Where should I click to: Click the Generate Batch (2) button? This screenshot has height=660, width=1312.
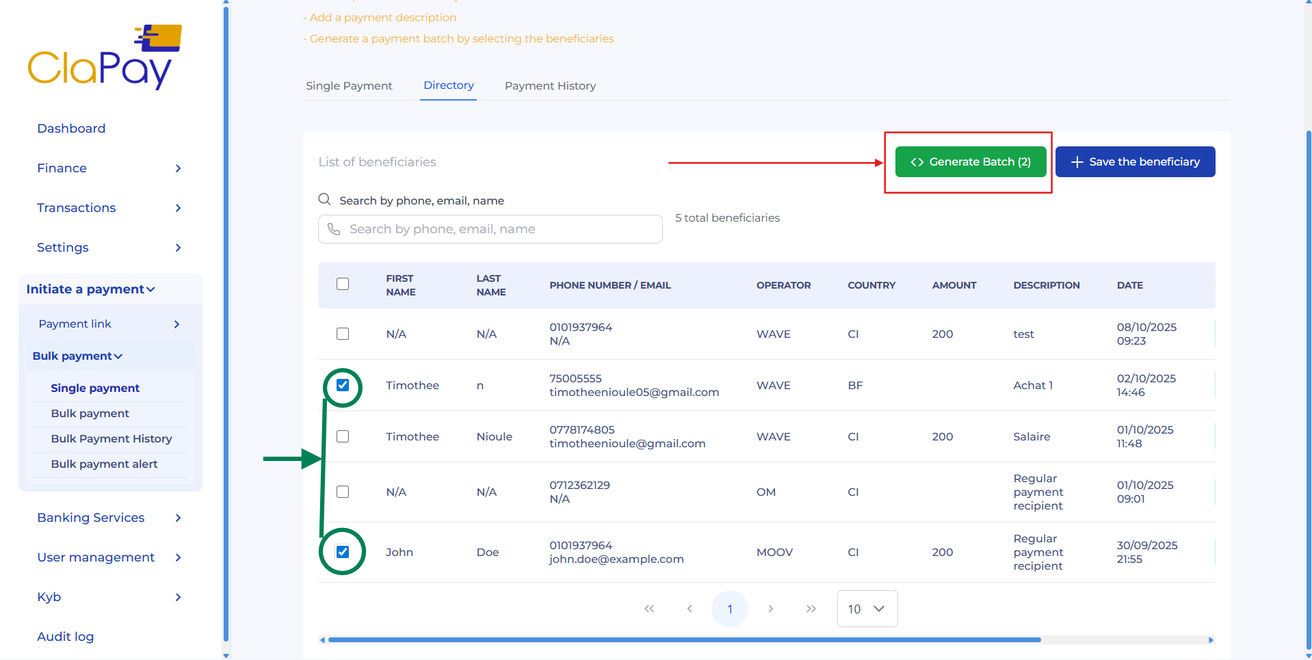point(970,162)
